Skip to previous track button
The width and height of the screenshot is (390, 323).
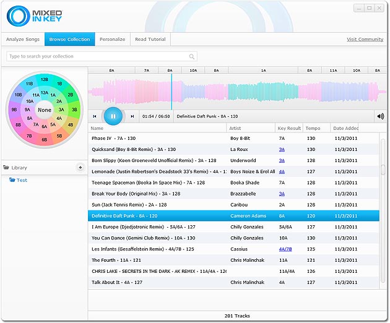pos(95,116)
